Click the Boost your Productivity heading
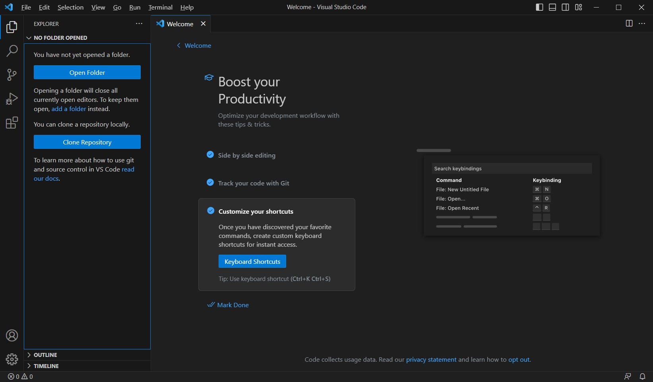This screenshot has width=653, height=382. (252, 90)
